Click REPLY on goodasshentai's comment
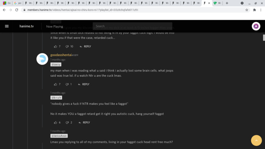The image size is (265, 149). (86, 84)
